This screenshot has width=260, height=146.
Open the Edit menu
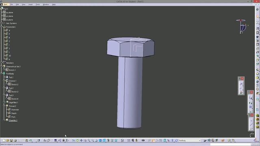[17, 4]
